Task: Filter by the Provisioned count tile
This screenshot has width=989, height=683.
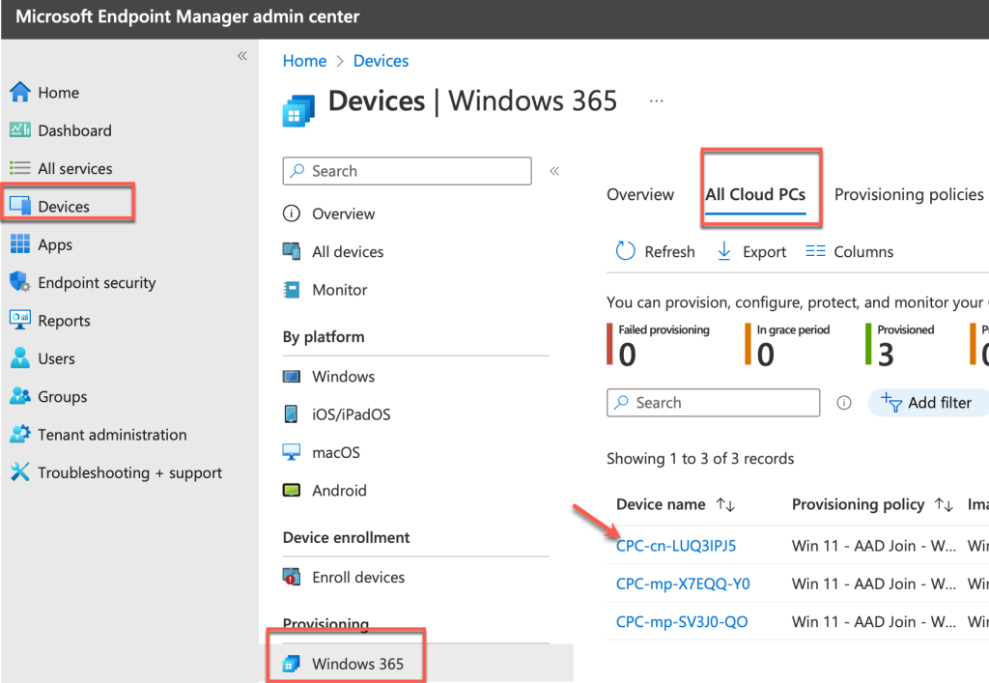Action: [x=900, y=344]
